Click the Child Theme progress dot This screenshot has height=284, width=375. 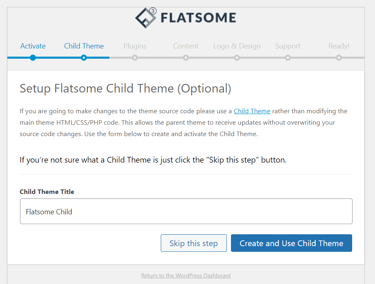click(x=84, y=57)
